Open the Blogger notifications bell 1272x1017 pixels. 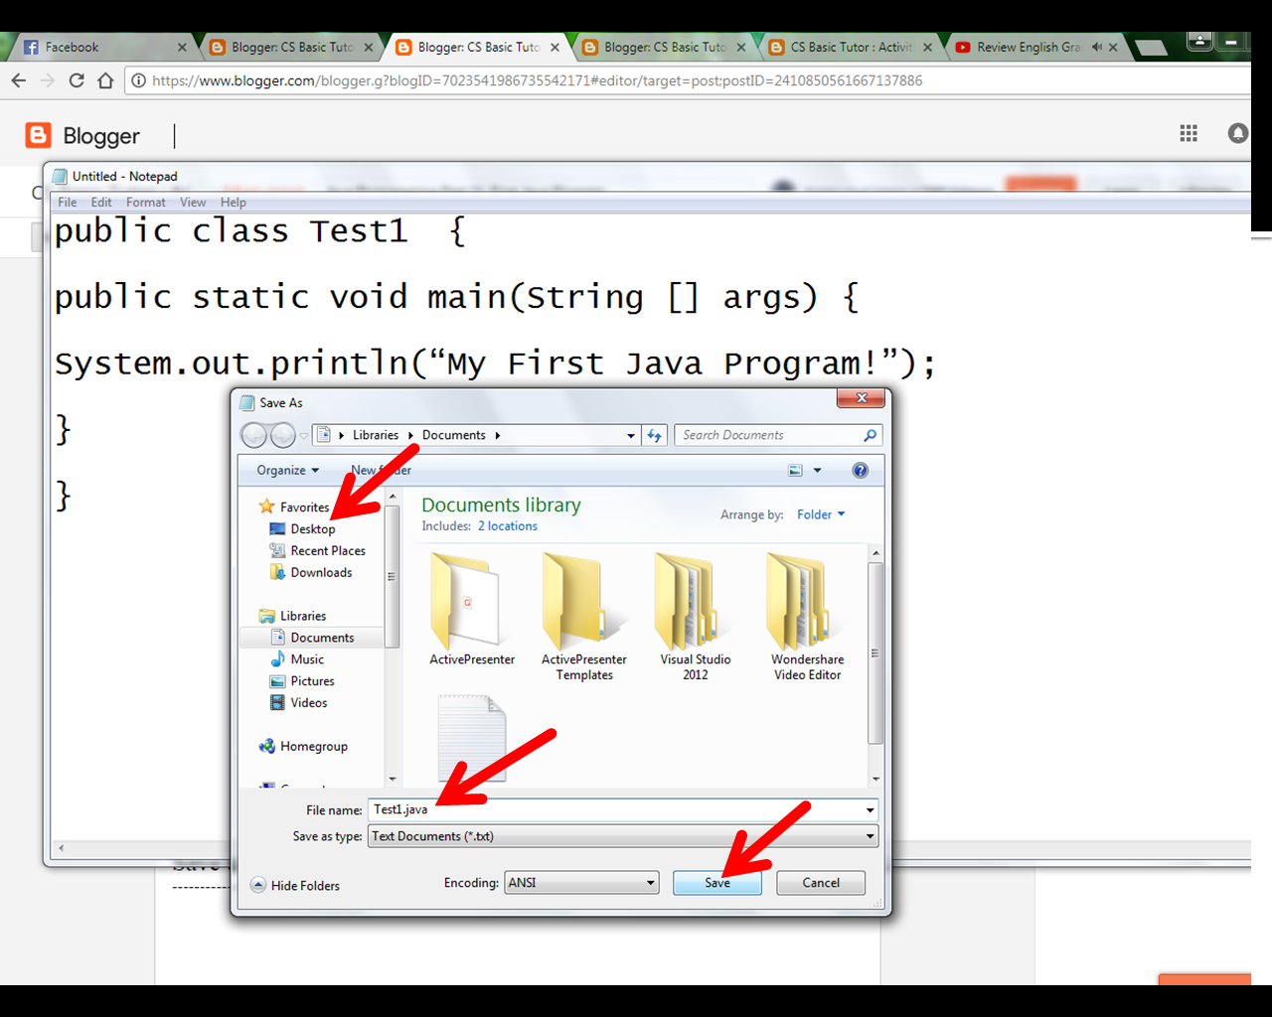[1237, 133]
